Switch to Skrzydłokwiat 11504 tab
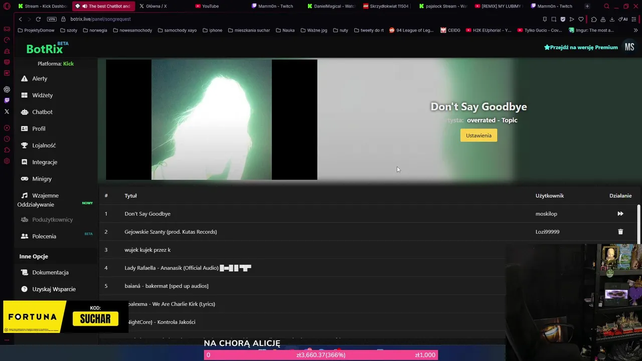This screenshot has height=361, width=642. (386, 6)
